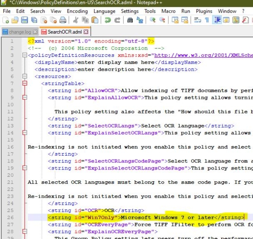Open the Language menu
The image size is (253, 239).
point(105,11)
